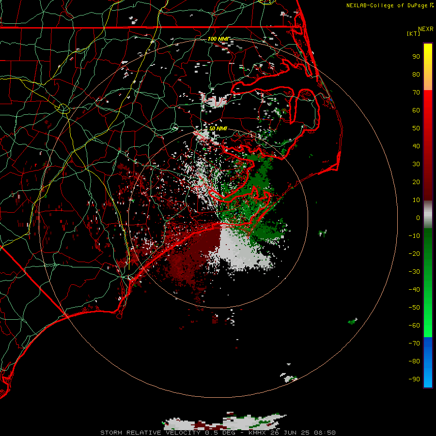Click the 40 value on velocity scale
The image size is (436, 436).
[x=416, y=146]
